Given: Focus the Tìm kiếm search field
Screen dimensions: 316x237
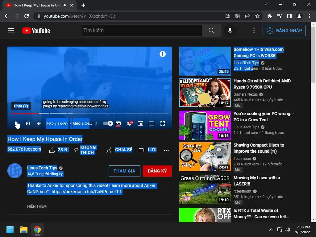Looking at the screenshot, I should (x=141, y=31).
